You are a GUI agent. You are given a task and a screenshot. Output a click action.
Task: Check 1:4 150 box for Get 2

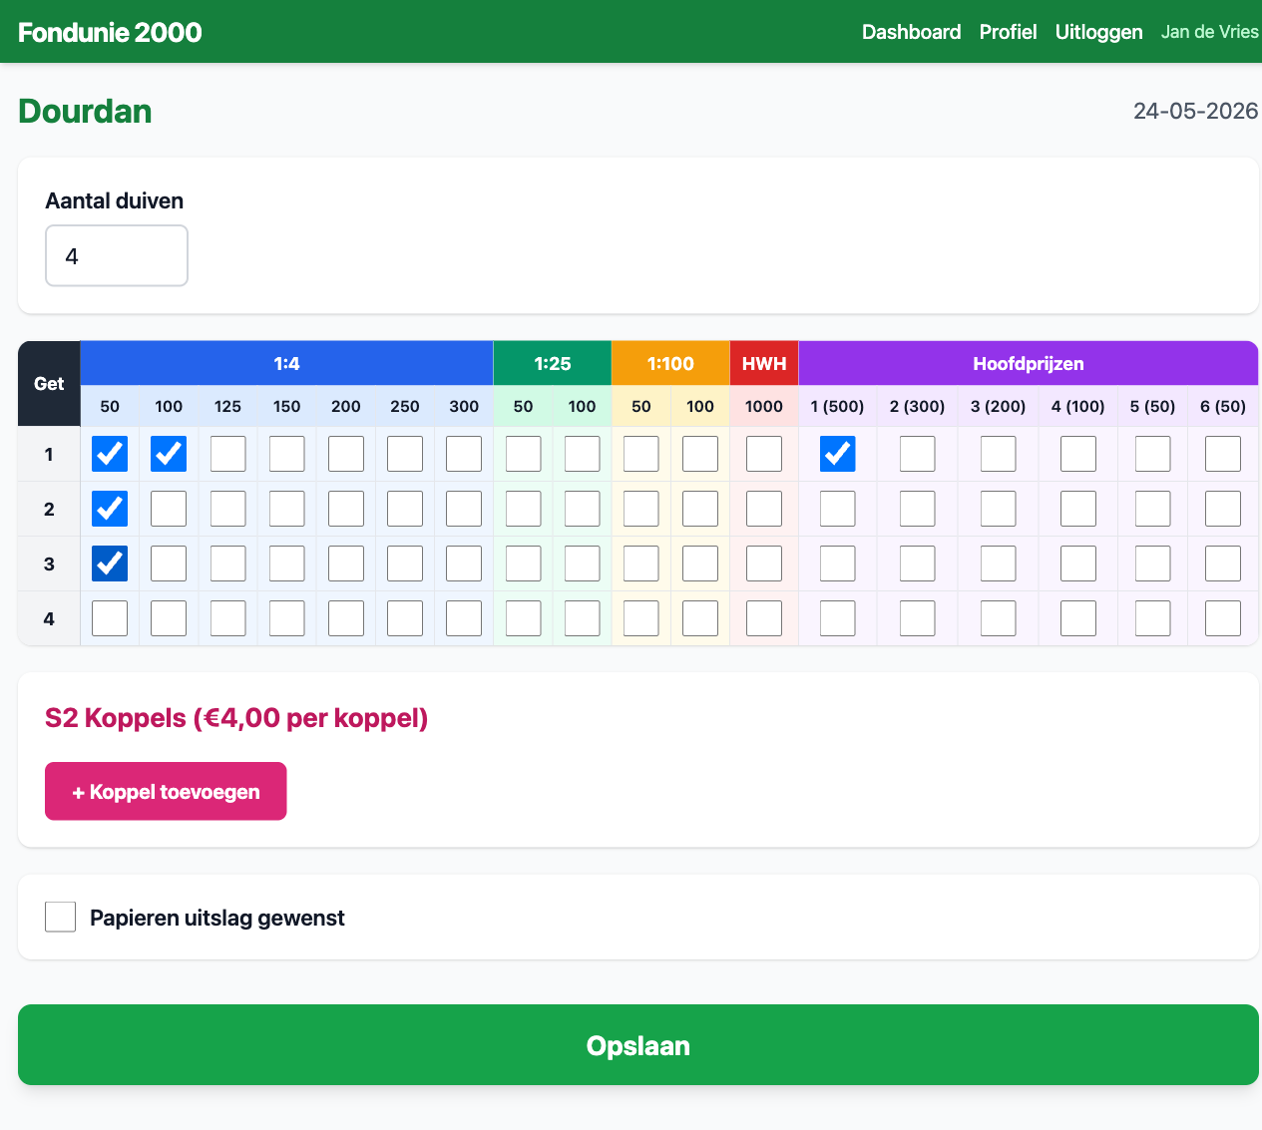pyautogui.click(x=287, y=509)
